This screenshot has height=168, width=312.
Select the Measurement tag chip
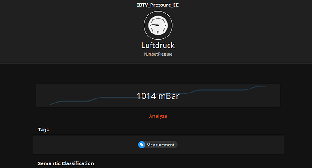click(158, 145)
